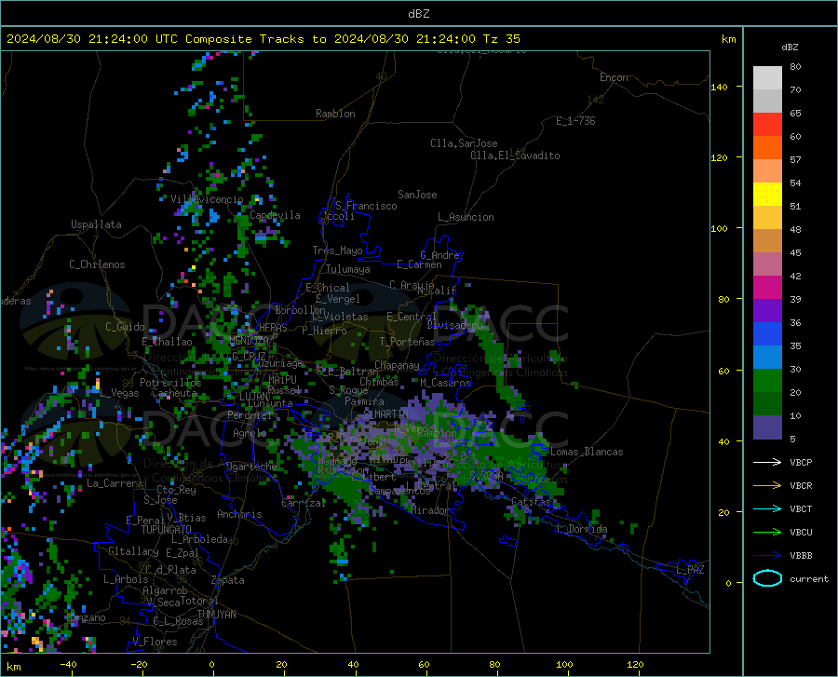Click the 'Tres_Mayo' map label
Image resolution: width=838 pixels, height=677 pixels.
coord(337,250)
